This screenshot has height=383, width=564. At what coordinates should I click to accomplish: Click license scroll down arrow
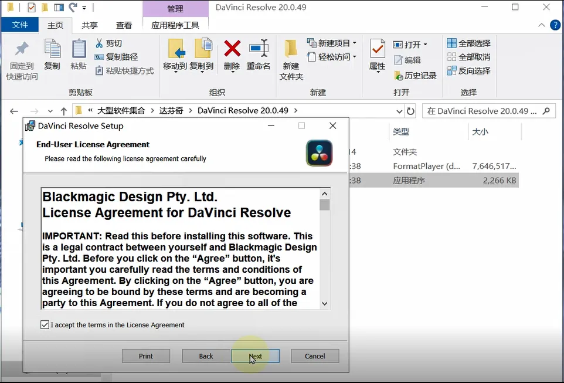point(324,303)
